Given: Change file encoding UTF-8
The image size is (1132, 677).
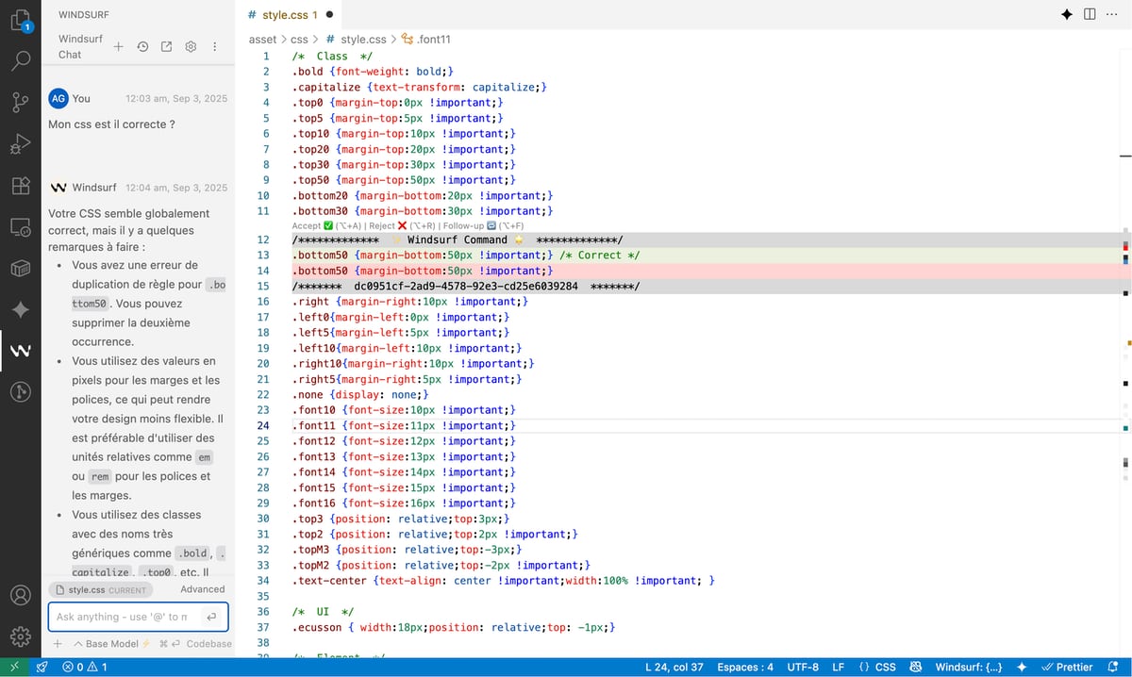Looking at the screenshot, I should coord(803,667).
